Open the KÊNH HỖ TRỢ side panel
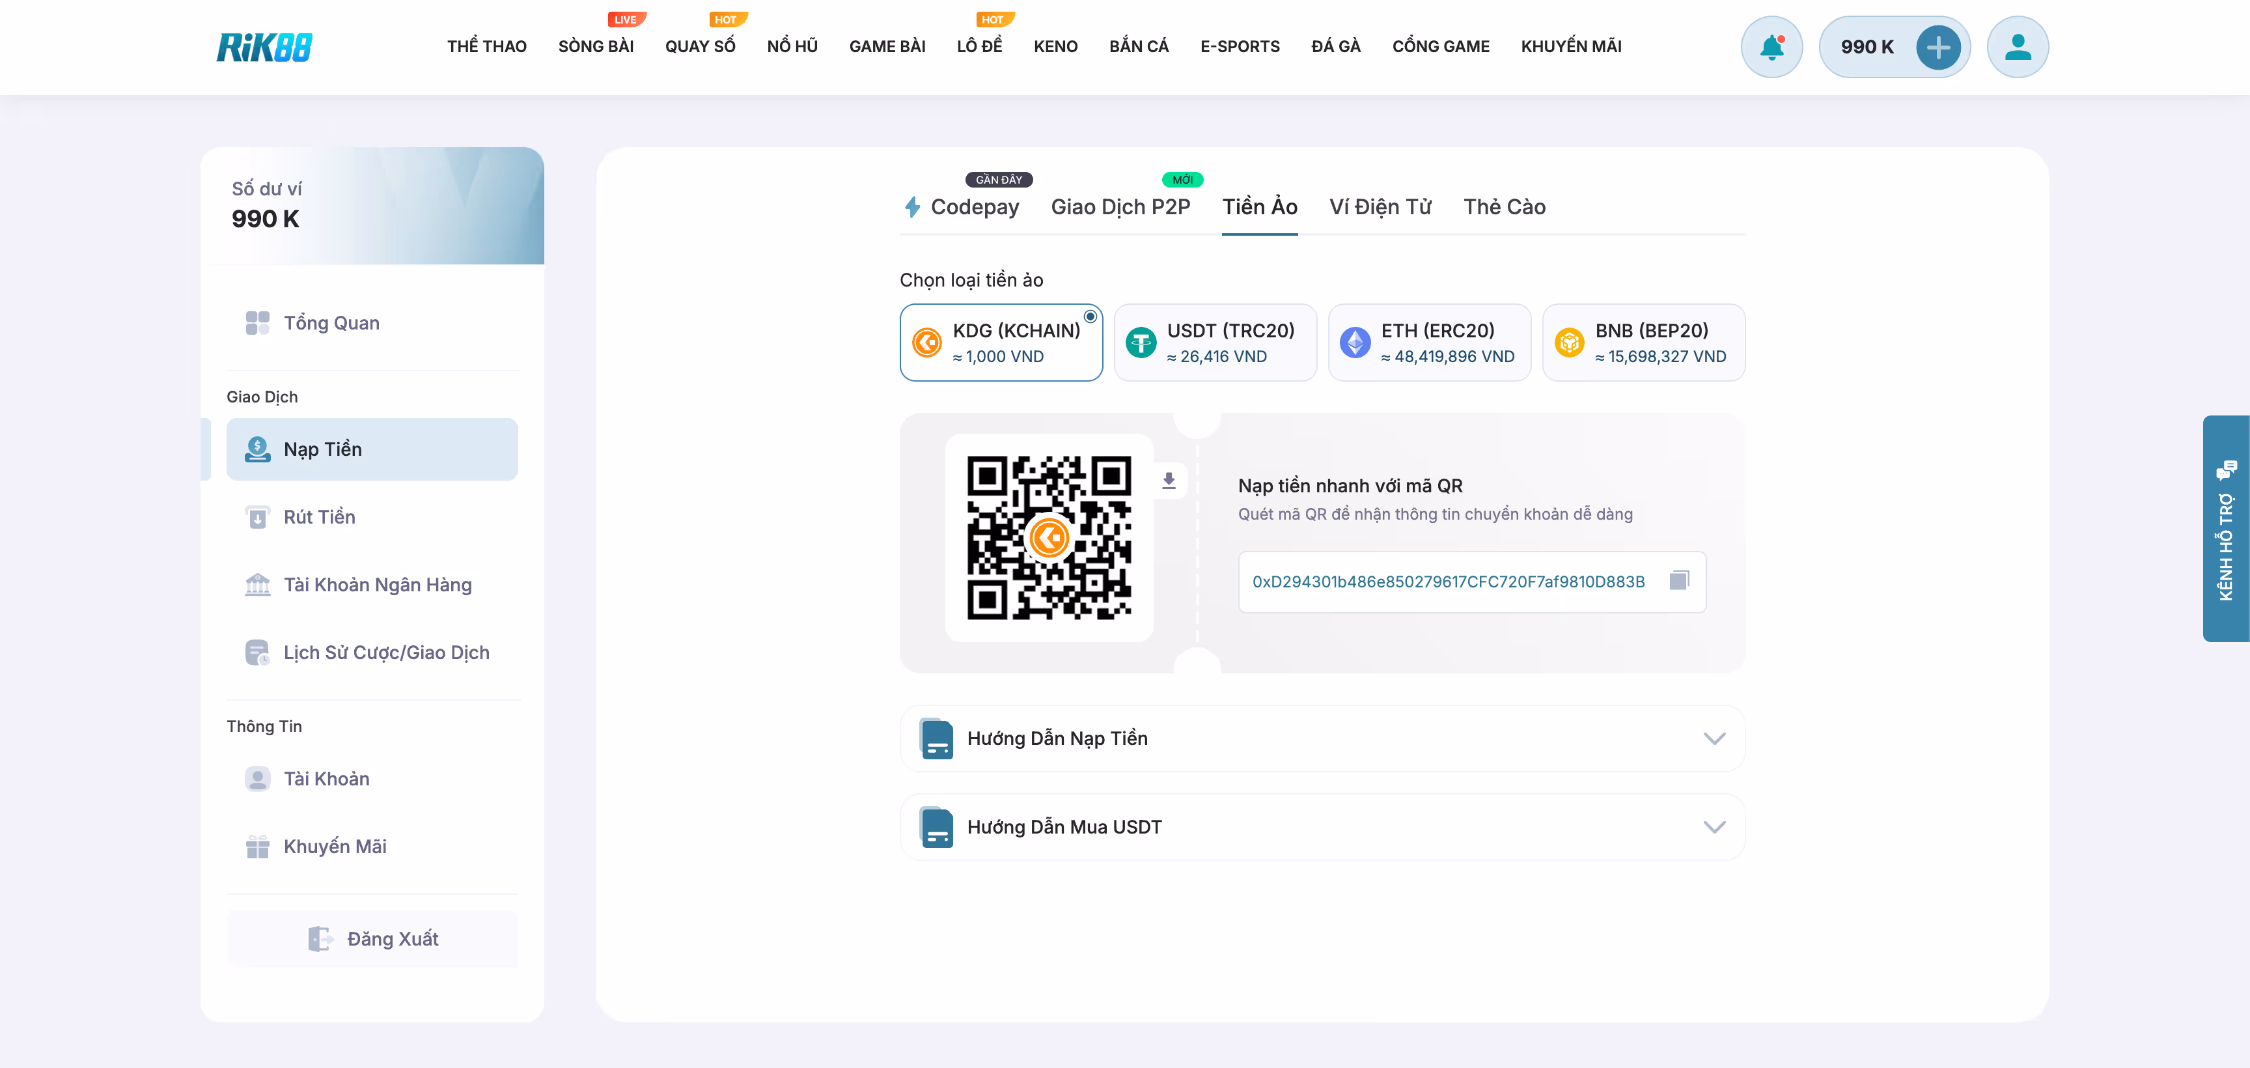 pyautogui.click(x=2225, y=529)
